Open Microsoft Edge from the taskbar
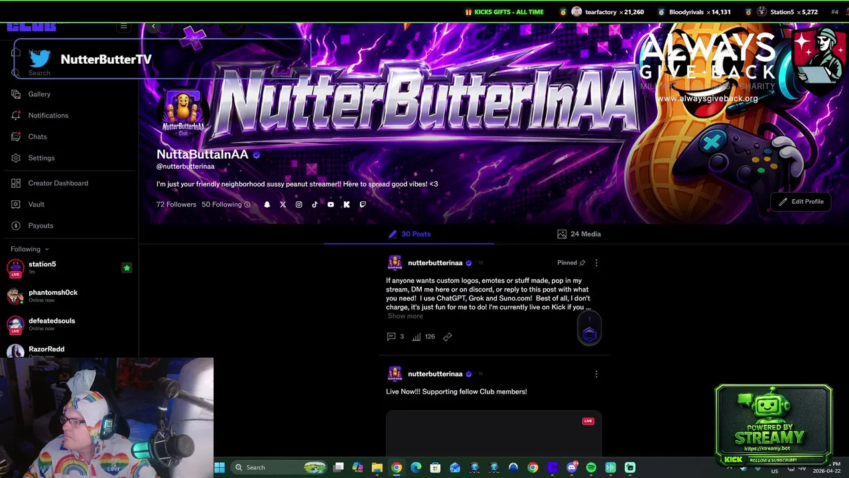The width and height of the screenshot is (849, 478). [x=416, y=467]
